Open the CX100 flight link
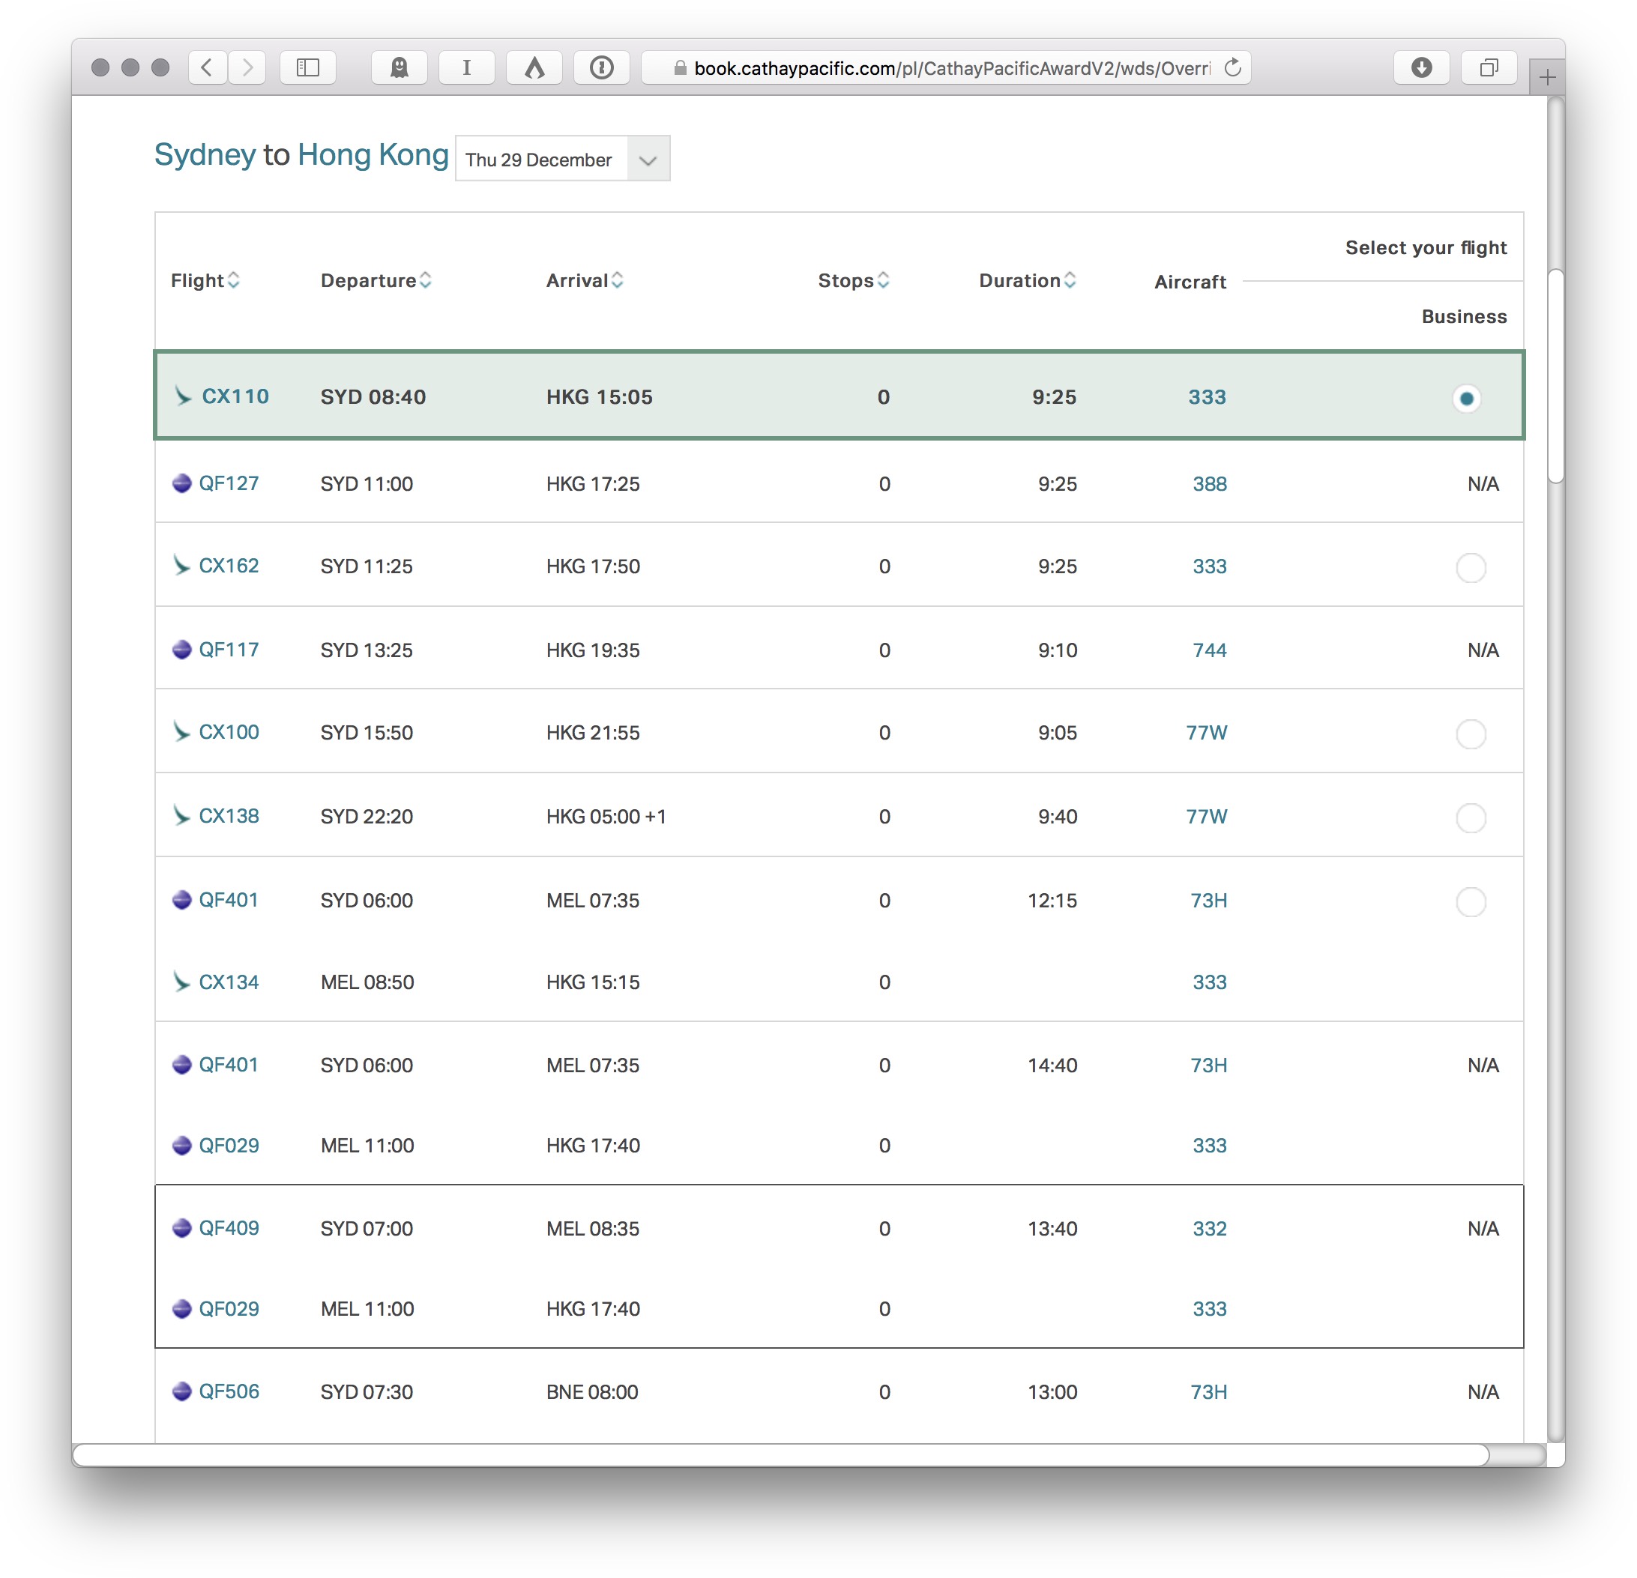The image size is (1637, 1578). [x=229, y=732]
